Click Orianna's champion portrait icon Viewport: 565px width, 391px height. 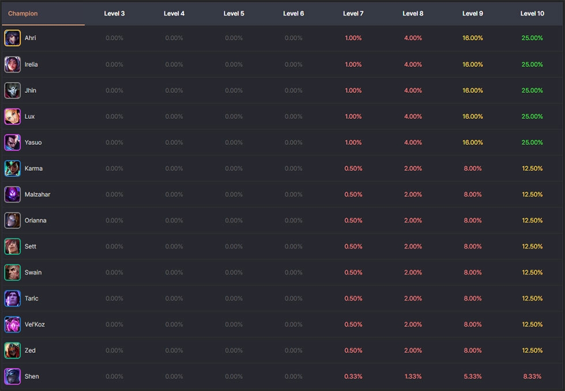(x=12, y=220)
